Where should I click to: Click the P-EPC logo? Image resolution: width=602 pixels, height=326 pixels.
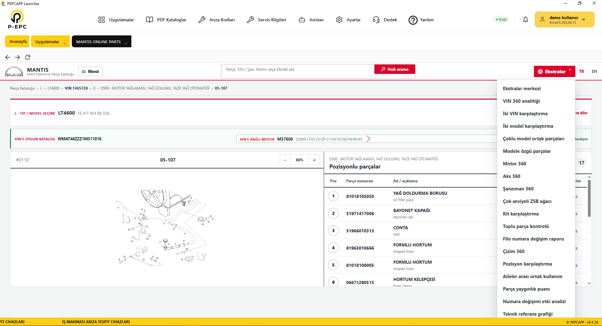[17, 19]
